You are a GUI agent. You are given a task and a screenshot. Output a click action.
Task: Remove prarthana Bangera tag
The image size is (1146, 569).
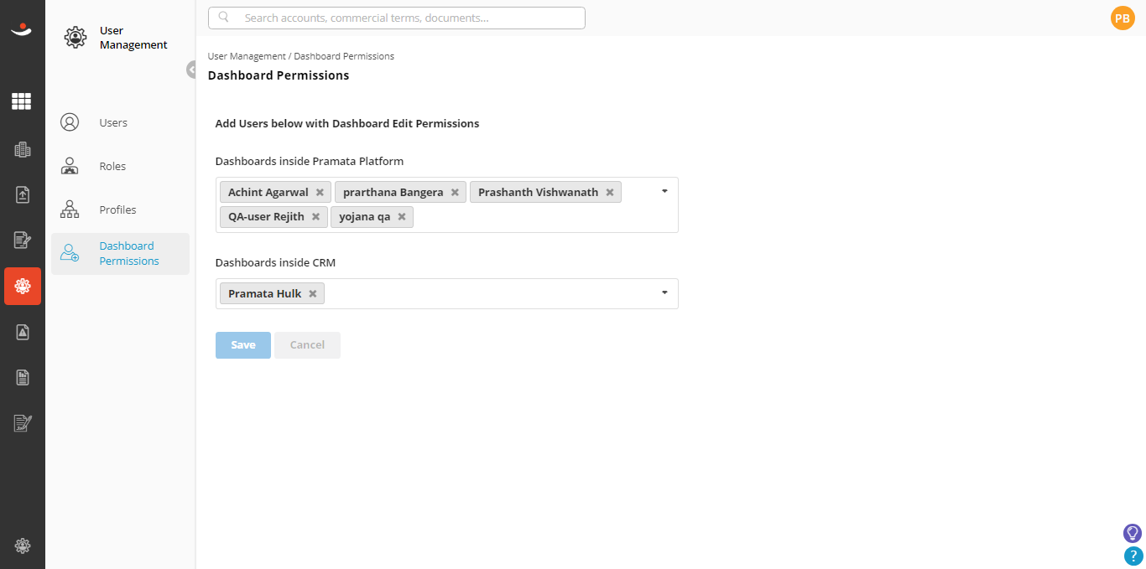pyautogui.click(x=455, y=192)
